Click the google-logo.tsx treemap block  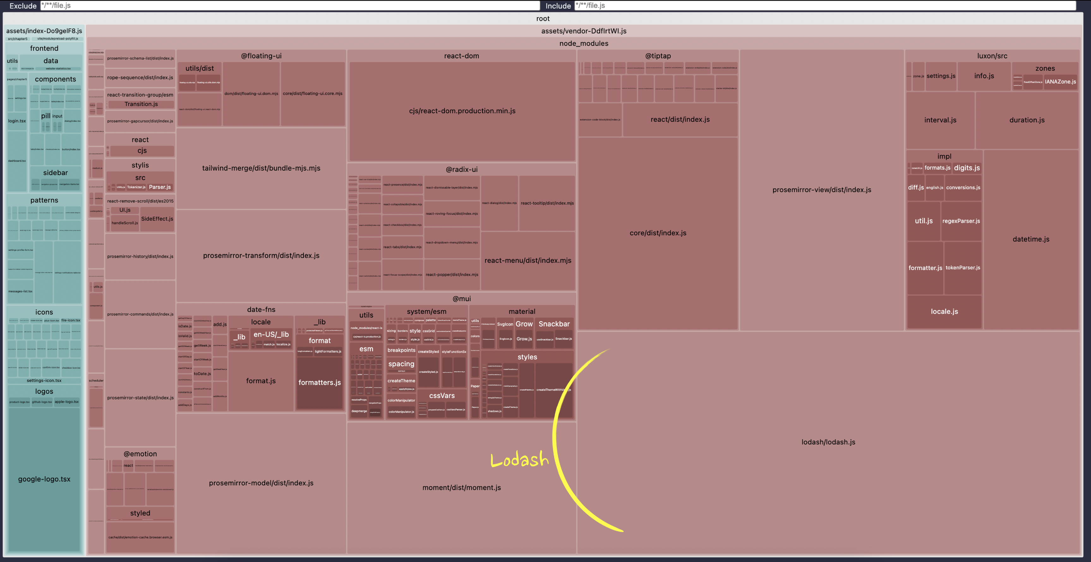(44, 479)
